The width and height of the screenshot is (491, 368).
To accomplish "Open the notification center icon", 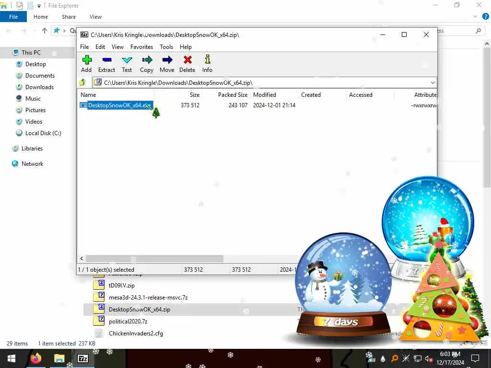I will [475, 358].
